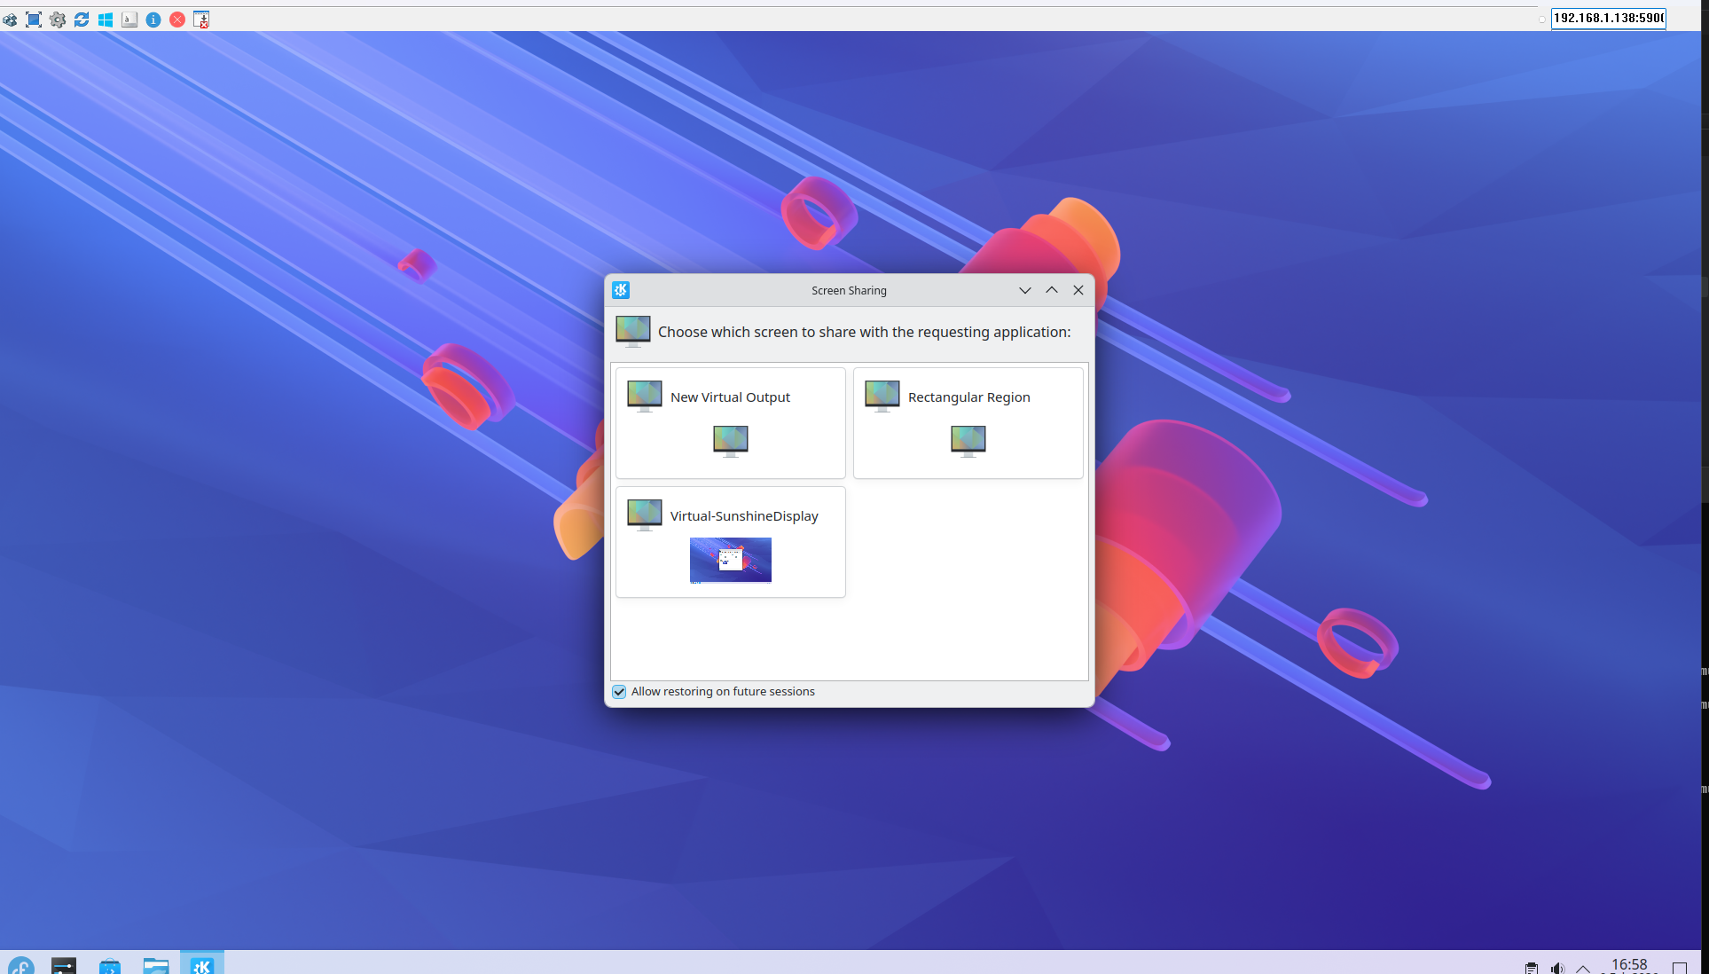Click the red disconnect icon
The width and height of the screenshot is (1709, 974).
(x=177, y=20)
